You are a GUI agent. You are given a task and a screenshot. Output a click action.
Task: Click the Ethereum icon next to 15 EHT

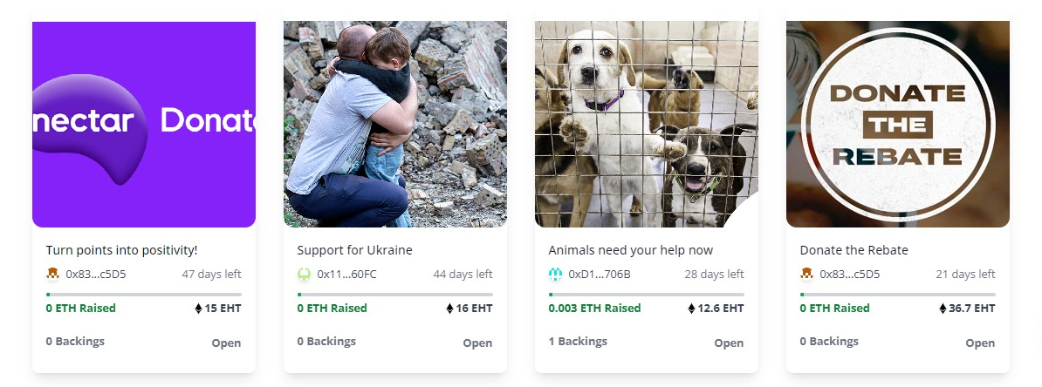pos(197,309)
